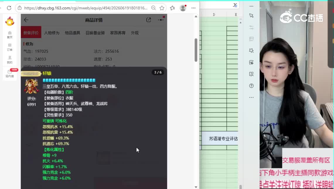Image resolution: width=334 pixels, height=189 pixels.
Task: Click browser page vertical scrollbar thumb
Action: (x=196, y=50)
